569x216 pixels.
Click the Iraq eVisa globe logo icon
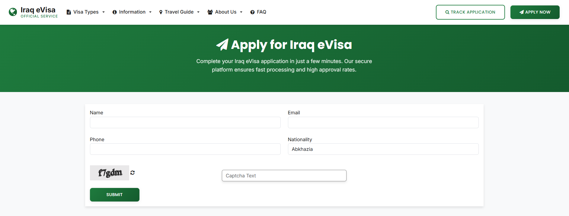pyautogui.click(x=13, y=12)
